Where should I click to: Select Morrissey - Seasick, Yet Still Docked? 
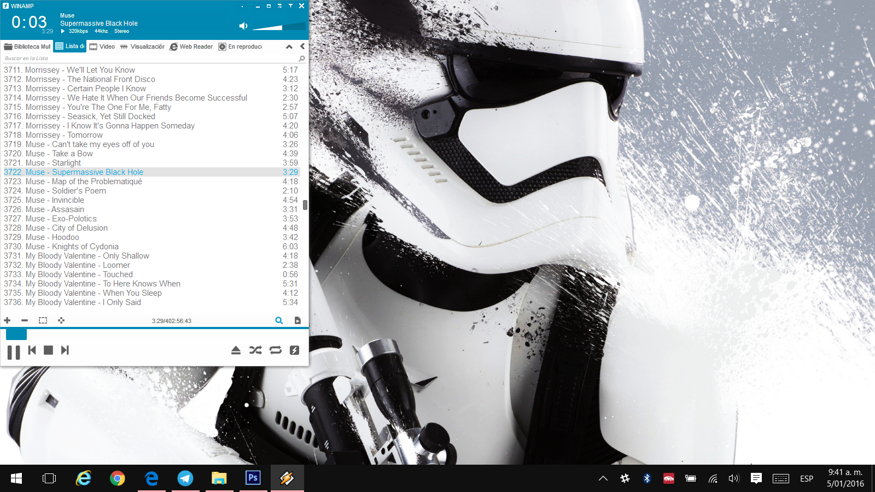(x=151, y=116)
